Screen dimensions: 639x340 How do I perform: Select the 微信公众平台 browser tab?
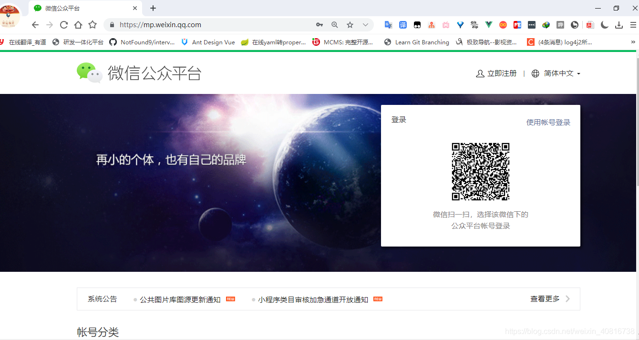pos(85,8)
